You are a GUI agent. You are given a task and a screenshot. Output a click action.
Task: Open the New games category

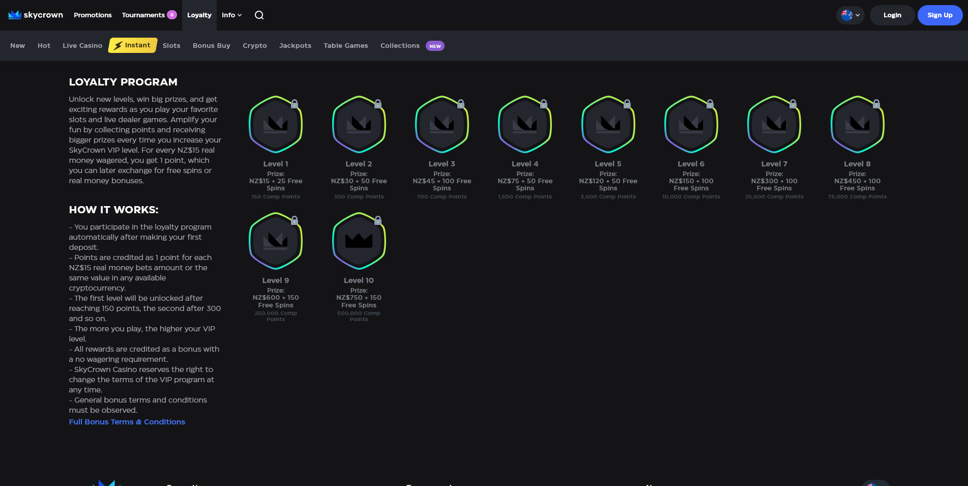[x=18, y=46]
